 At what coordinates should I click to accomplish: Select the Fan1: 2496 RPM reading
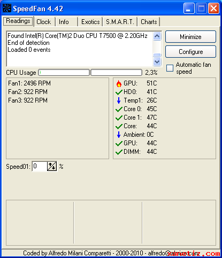click(29, 83)
